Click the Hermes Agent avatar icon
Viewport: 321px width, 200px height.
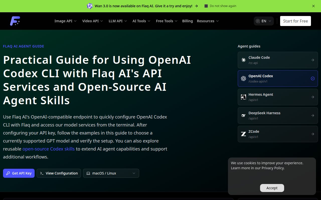coord(244,97)
